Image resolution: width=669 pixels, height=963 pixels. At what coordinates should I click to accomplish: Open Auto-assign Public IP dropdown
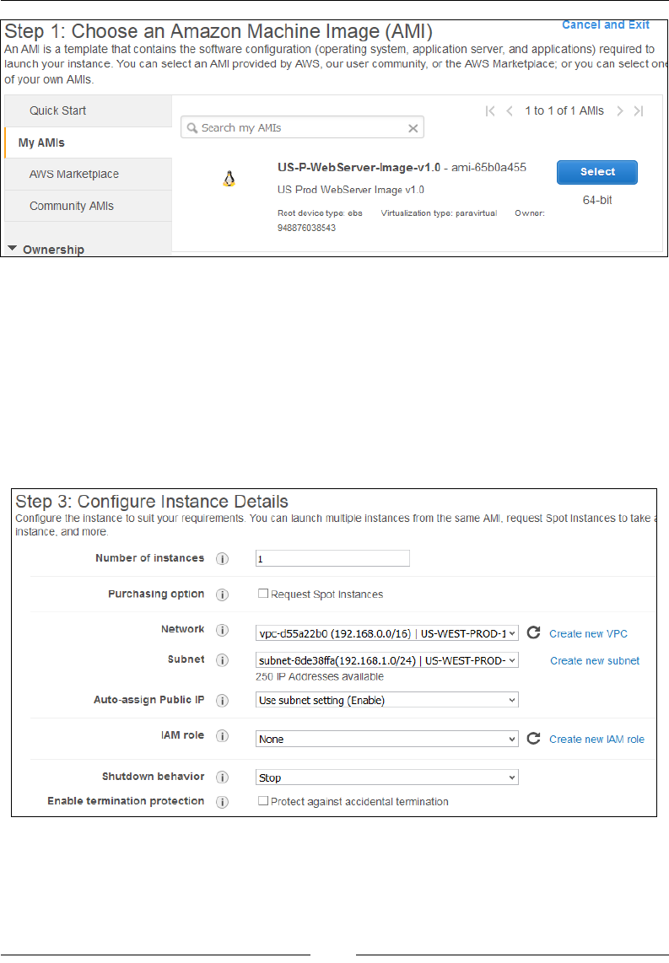387,700
